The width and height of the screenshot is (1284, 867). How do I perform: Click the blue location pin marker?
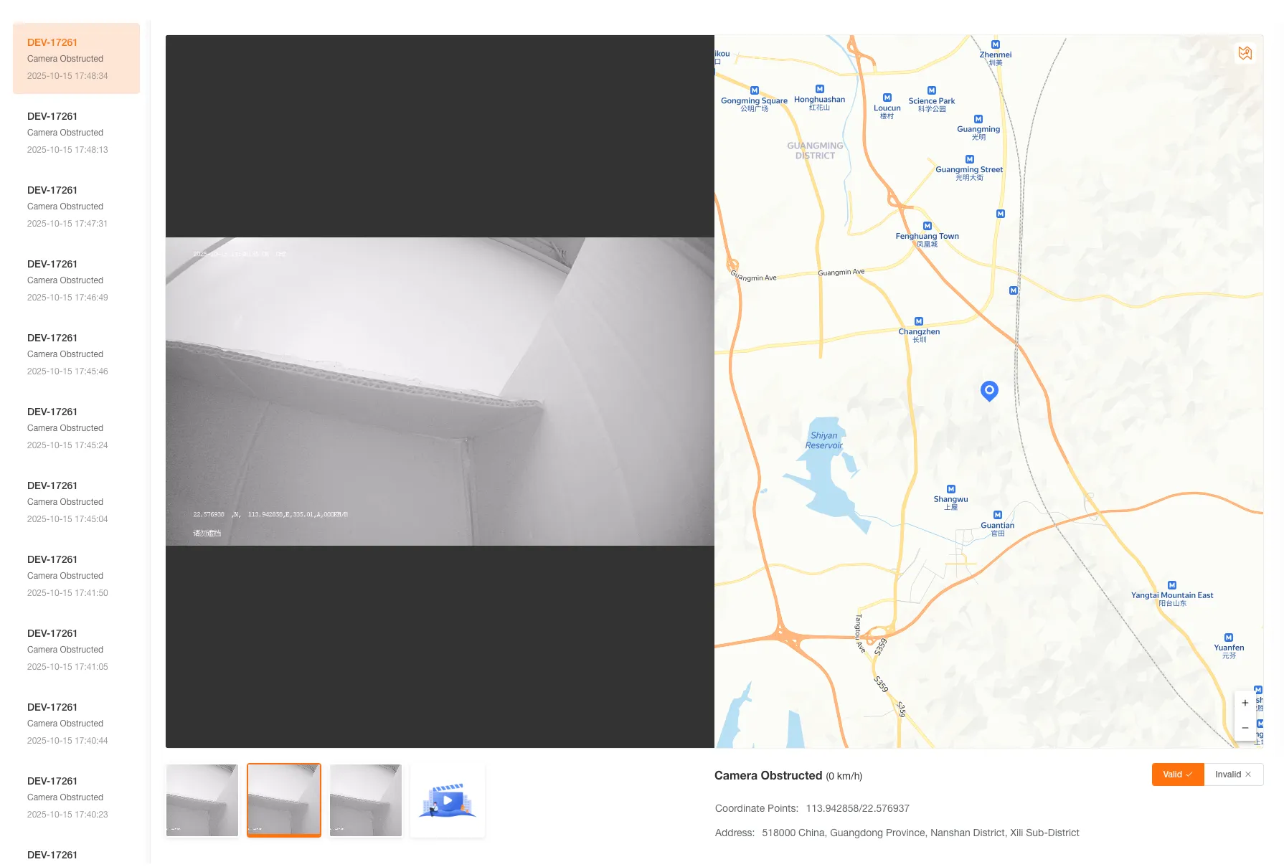989,391
